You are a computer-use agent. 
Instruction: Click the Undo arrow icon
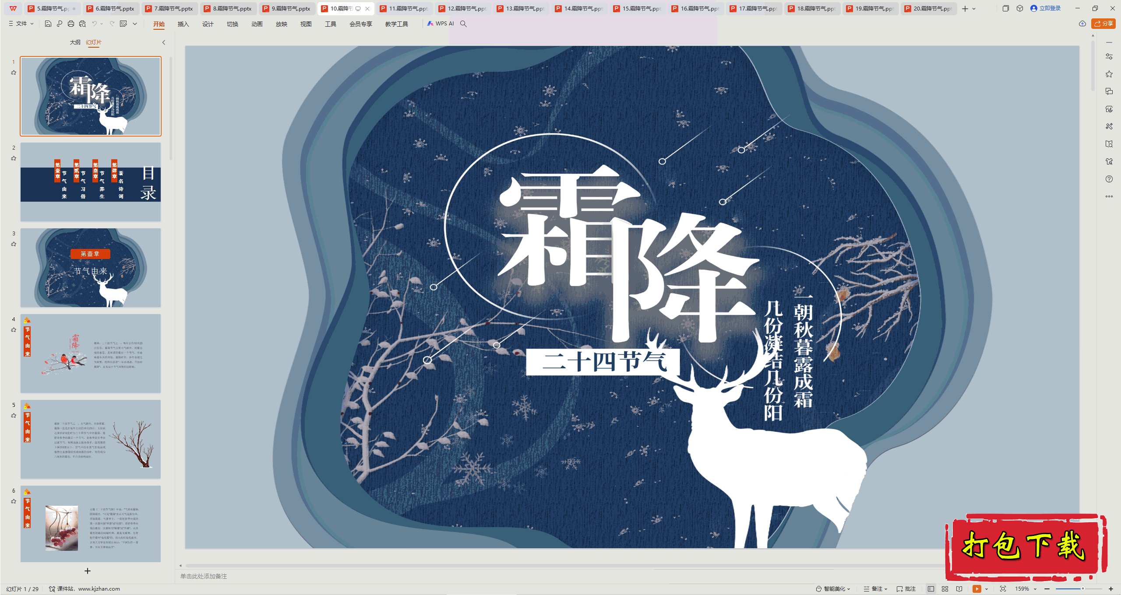tap(94, 24)
